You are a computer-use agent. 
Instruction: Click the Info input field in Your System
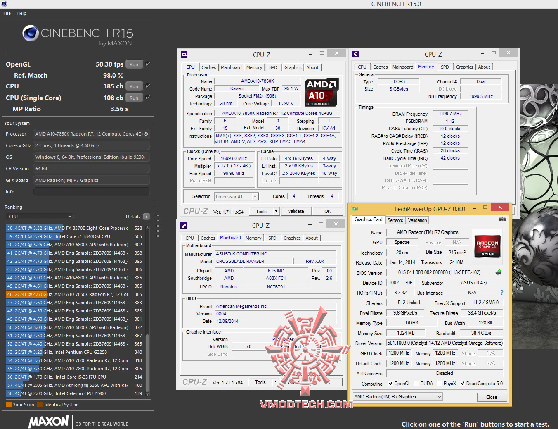click(x=92, y=192)
